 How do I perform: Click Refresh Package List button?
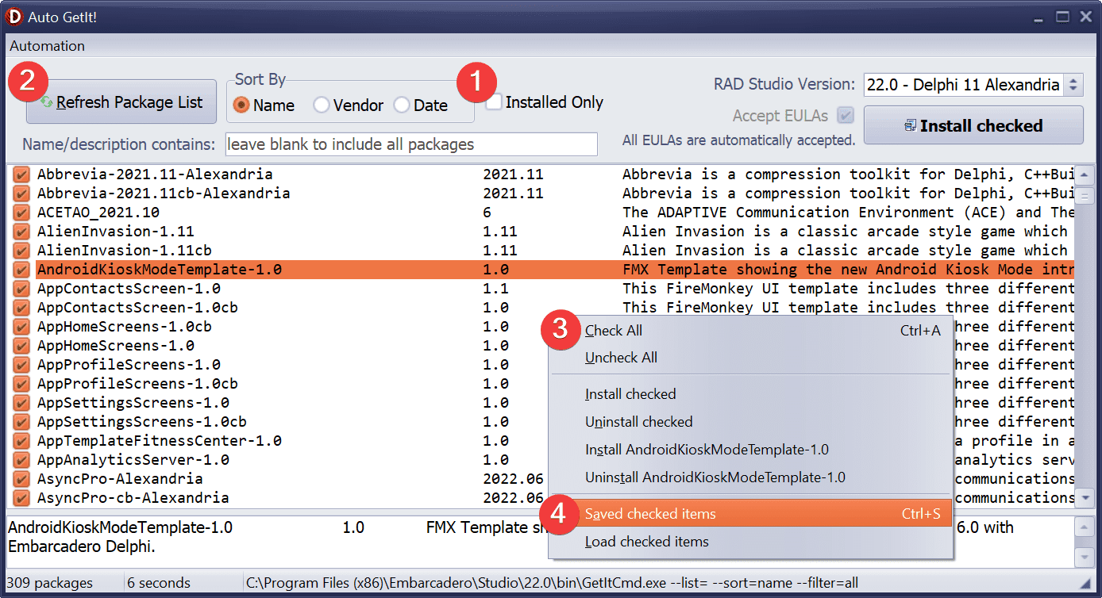point(121,102)
